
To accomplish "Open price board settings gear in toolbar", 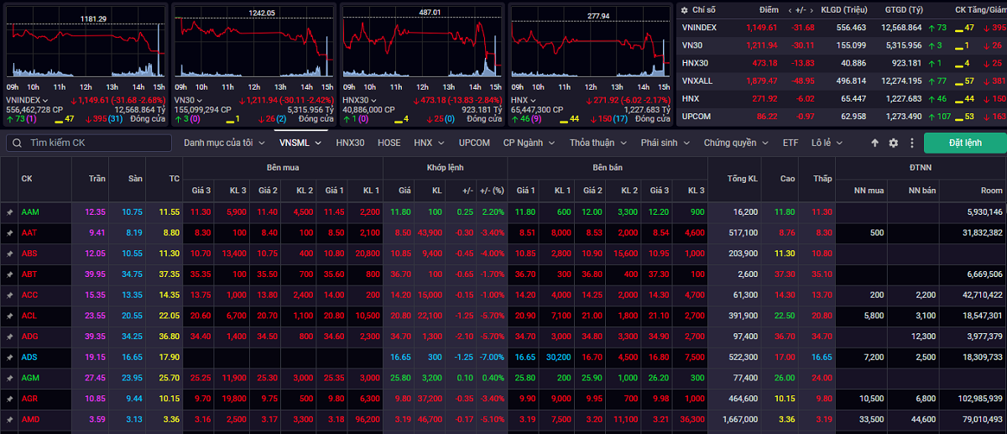I will pos(893,143).
